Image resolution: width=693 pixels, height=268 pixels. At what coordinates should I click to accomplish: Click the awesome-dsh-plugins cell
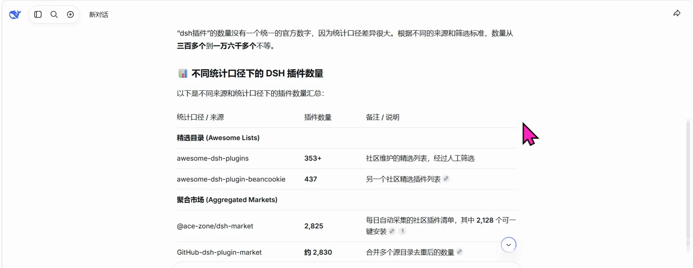coord(213,158)
